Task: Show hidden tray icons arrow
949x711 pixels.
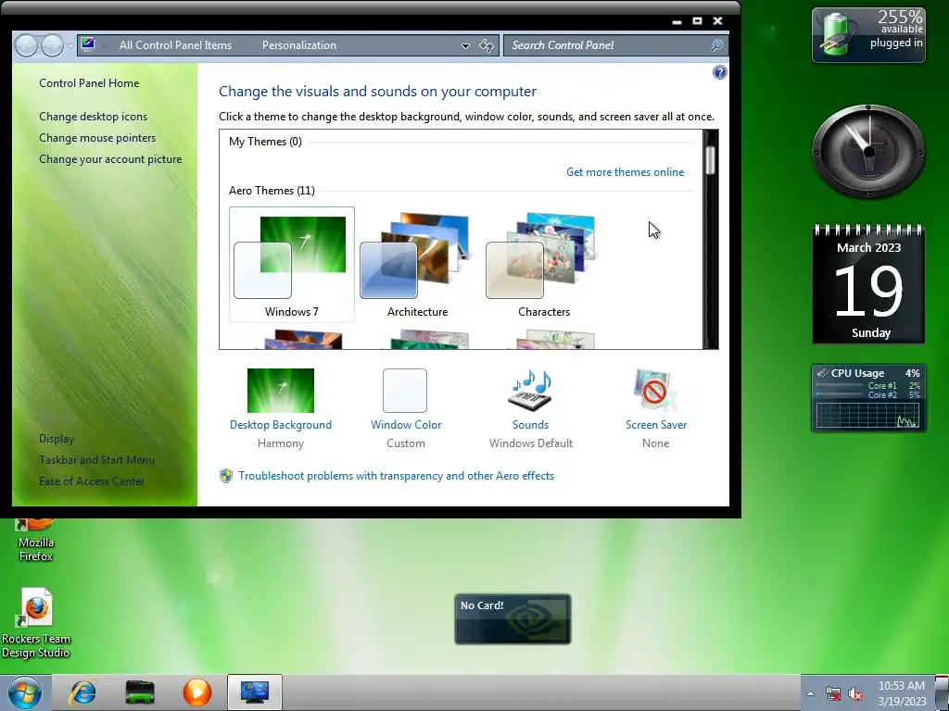Action: 810,694
